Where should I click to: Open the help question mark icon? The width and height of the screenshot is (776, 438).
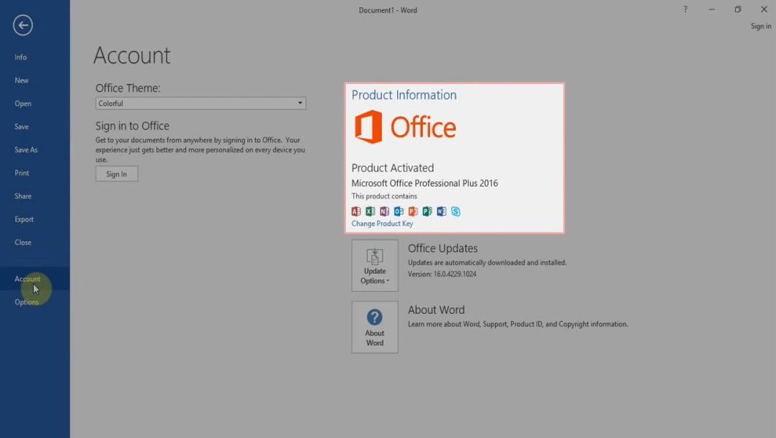[685, 9]
